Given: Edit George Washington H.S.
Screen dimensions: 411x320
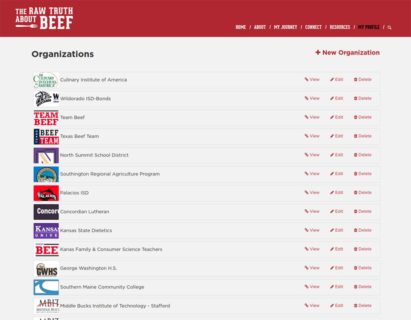Looking at the screenshot, I should coord(337,268).
